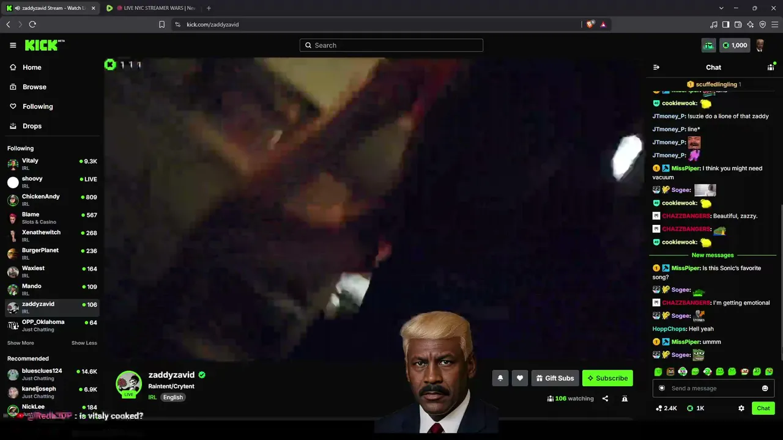Open Vitaly's channel from Following

click(x=52, y=164)
